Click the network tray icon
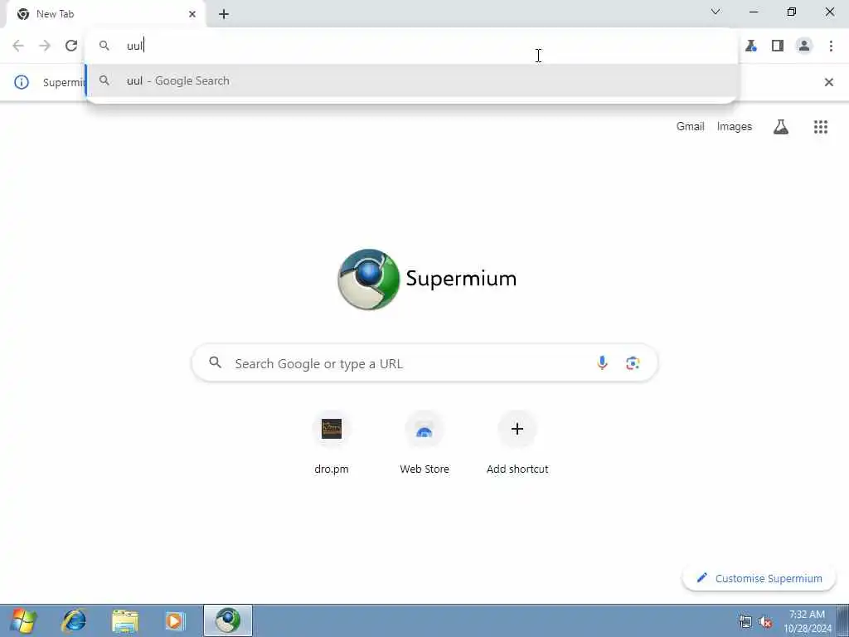 pos(745,621)
